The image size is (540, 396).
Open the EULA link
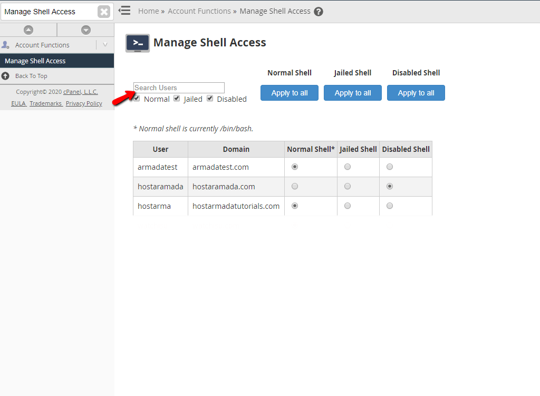point(18,103)
